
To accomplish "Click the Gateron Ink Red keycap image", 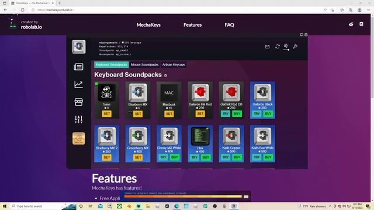I will (x=200, y=92).
